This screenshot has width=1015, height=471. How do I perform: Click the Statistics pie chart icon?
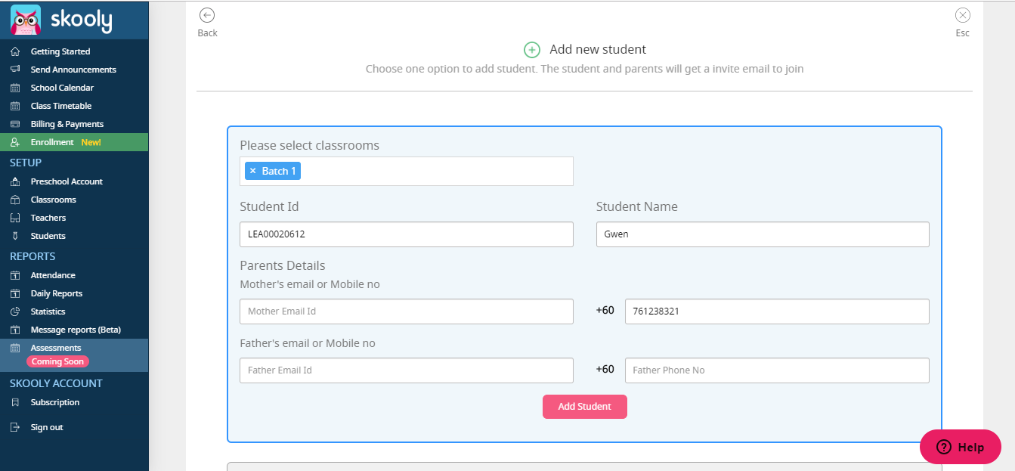click(15, 311)
